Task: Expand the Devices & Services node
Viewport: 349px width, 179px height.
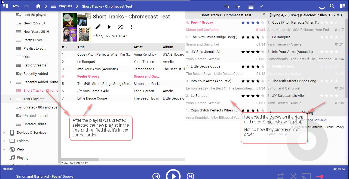Action: point(4,133)
